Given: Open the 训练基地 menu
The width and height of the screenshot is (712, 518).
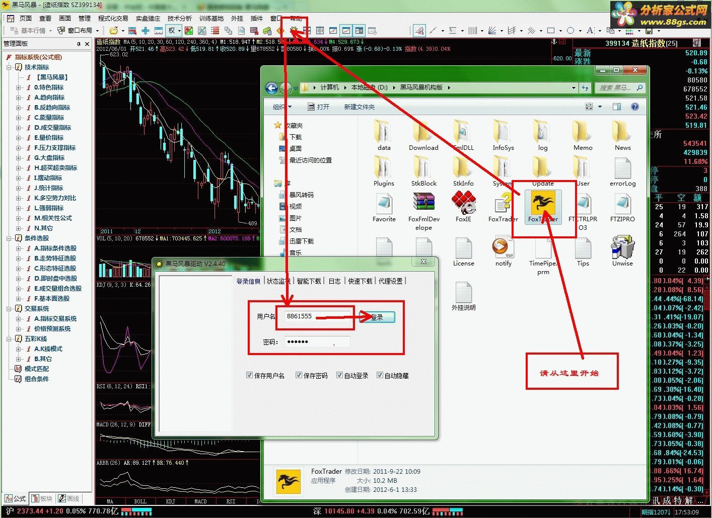Looking at the screenshot, I should (x=211, y=18).
